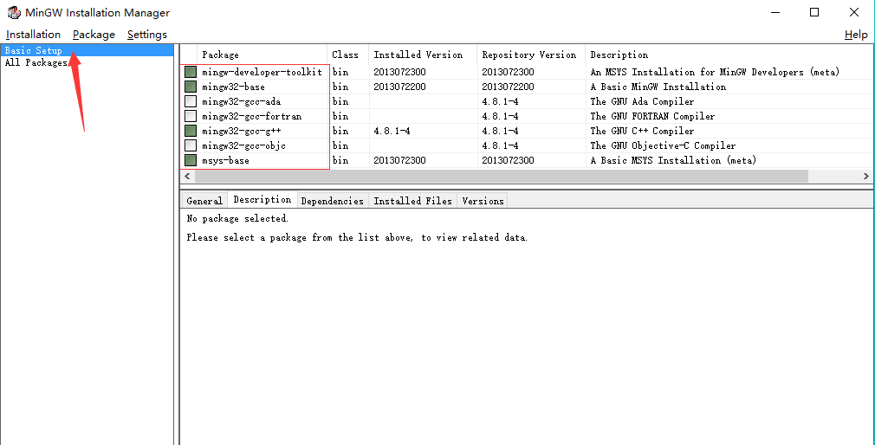This screenshot has height=445, width=875.
Task: Click 'The GNU Objective-C Compiler' description
Action: [x=663, y=145]
